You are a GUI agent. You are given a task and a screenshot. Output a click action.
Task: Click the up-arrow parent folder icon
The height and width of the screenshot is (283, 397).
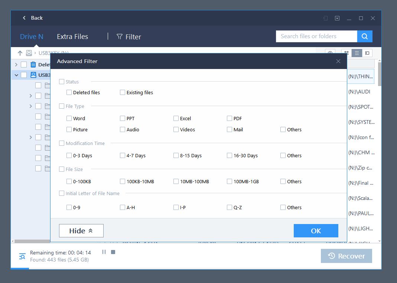[x=20, y=53]
